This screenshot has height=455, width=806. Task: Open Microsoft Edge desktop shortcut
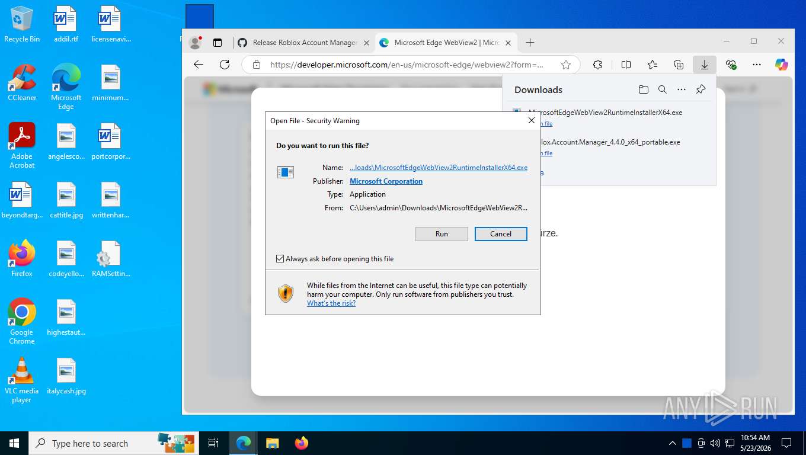point(66,87)
